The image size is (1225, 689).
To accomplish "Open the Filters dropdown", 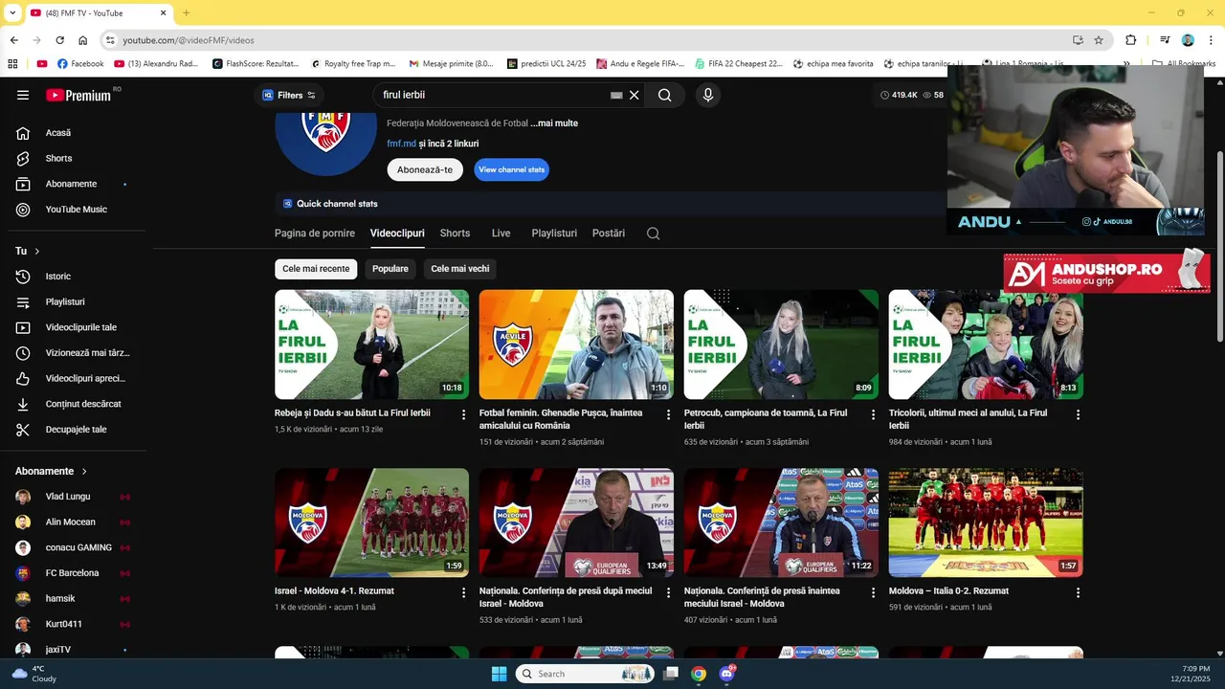I will click(x=289, y=95).
